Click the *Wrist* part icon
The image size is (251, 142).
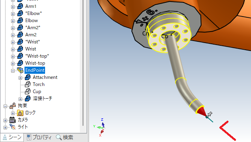click(20, 42)
